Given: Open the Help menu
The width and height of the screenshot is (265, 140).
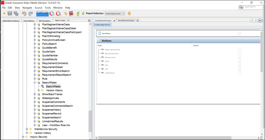Looking at the screenshot, I should [67, 8].
